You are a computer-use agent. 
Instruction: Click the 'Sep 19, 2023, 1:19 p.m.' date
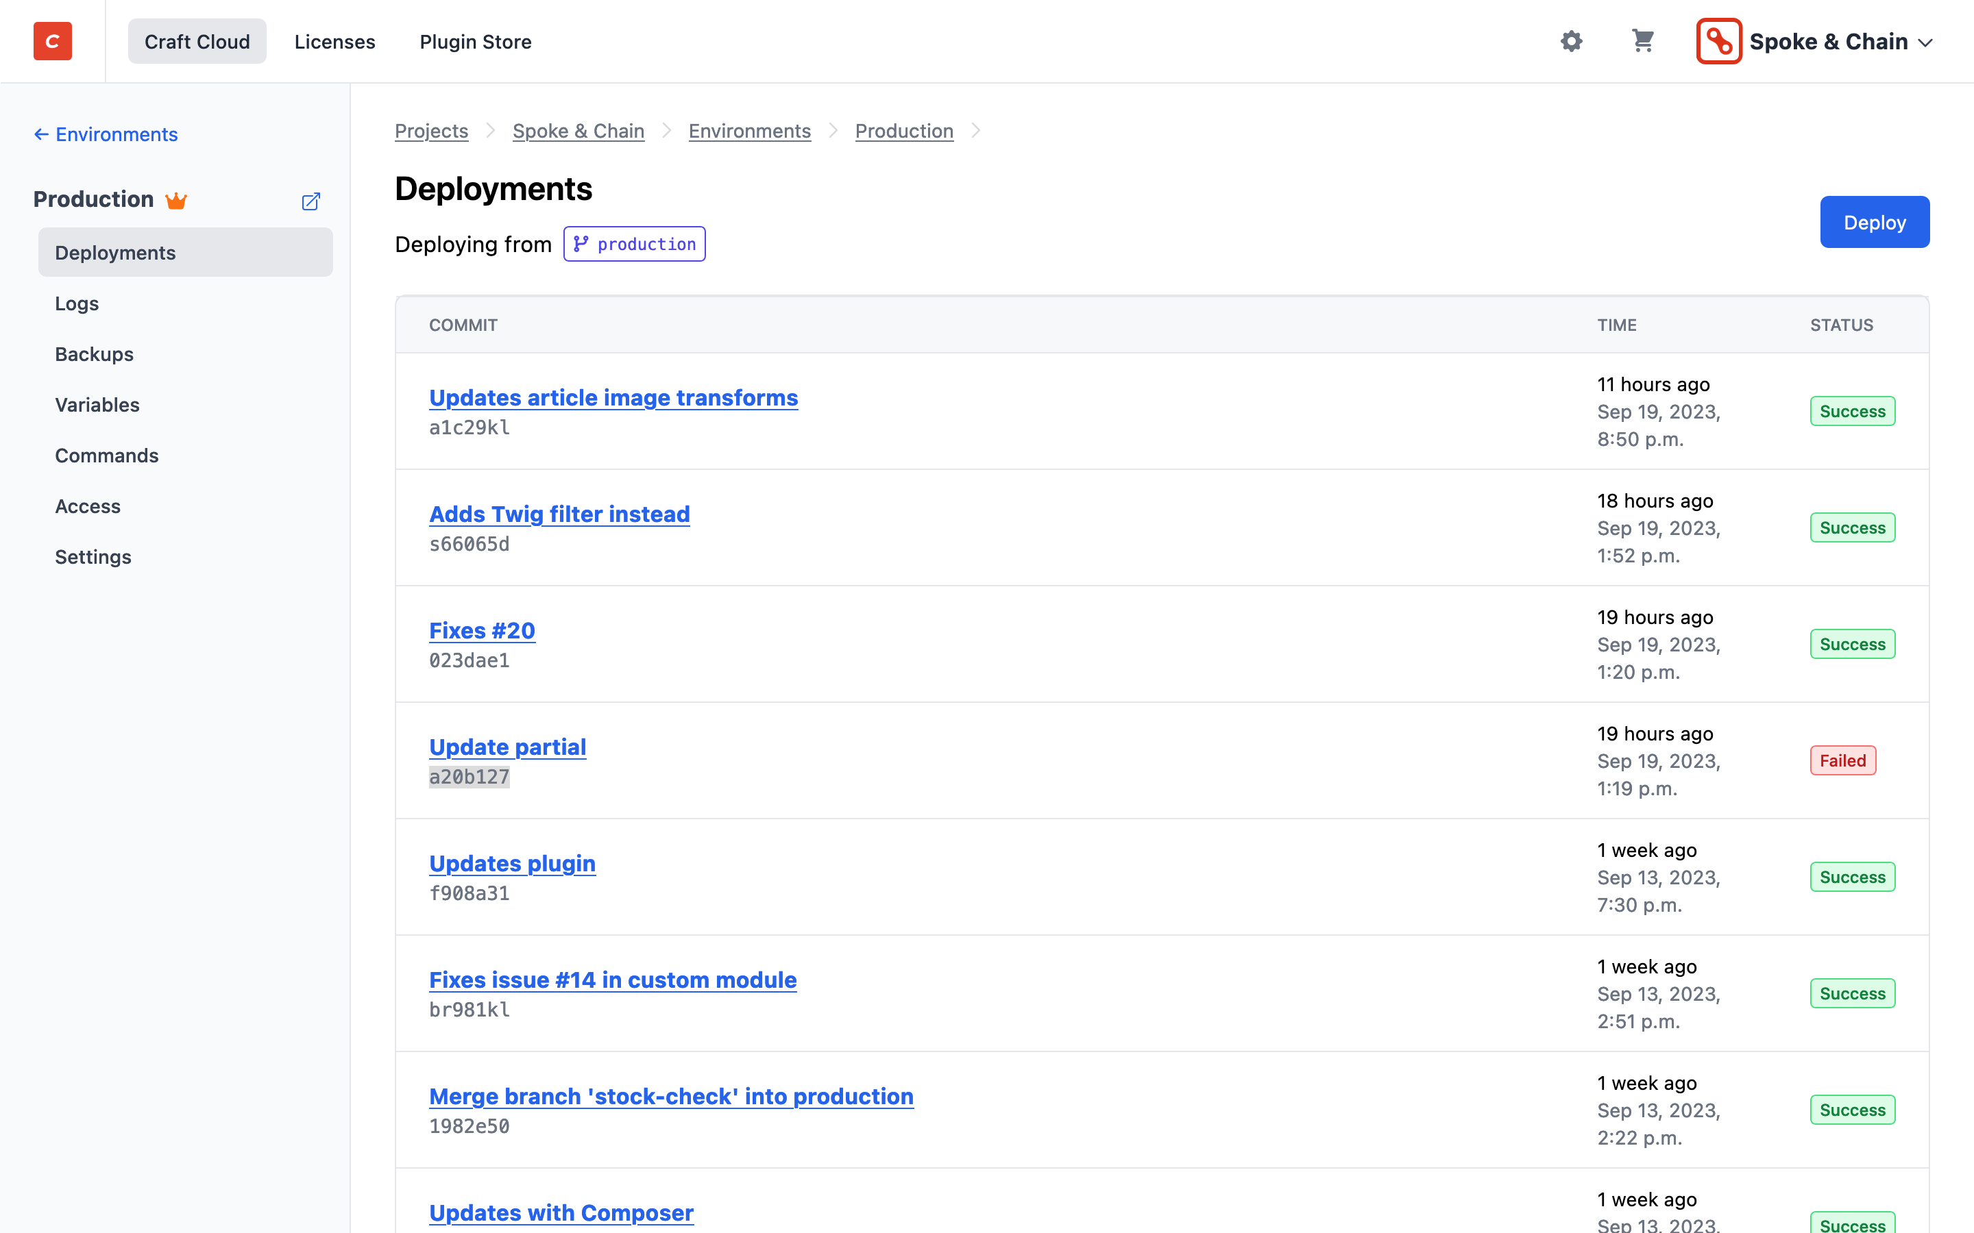[x=1658, y=775]
